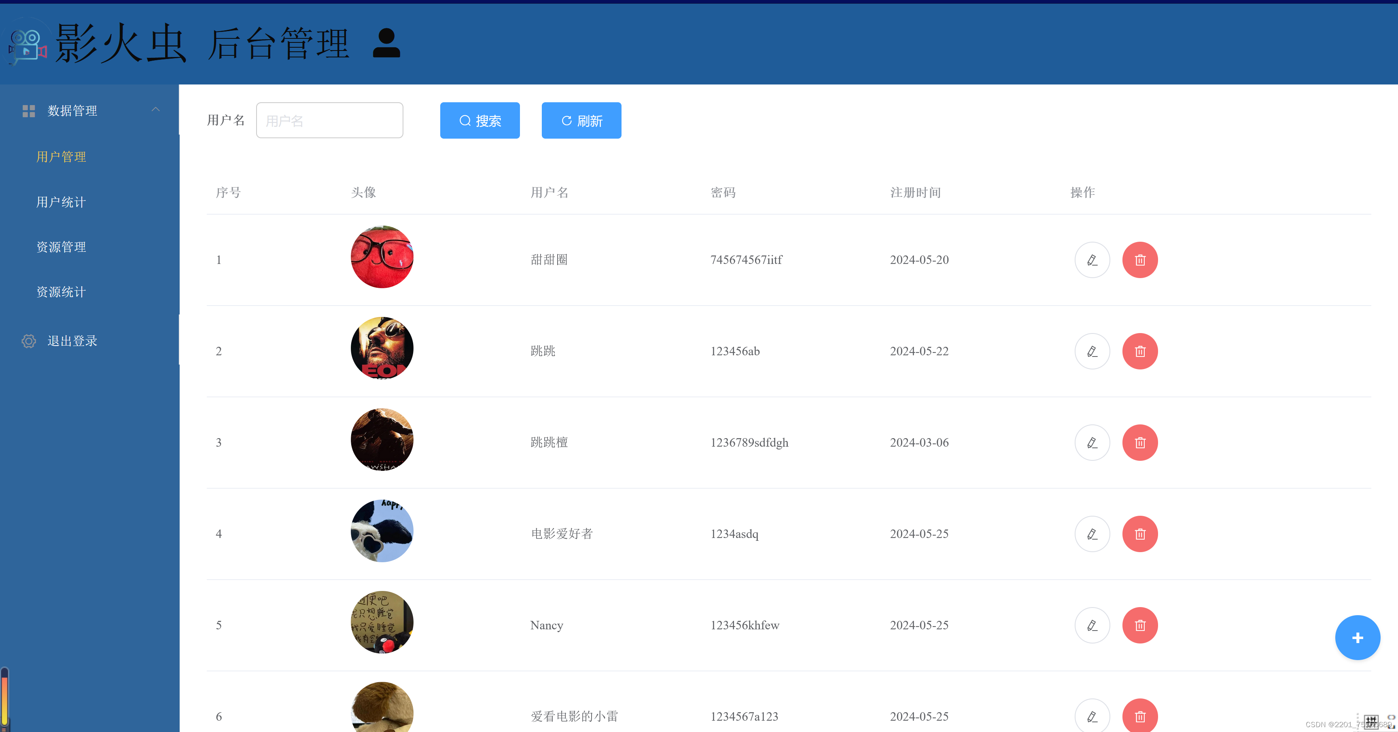This screenshot has width=1398, height=732.
Task: Select date cell 2024-05-22
Action: pos(919,351)
